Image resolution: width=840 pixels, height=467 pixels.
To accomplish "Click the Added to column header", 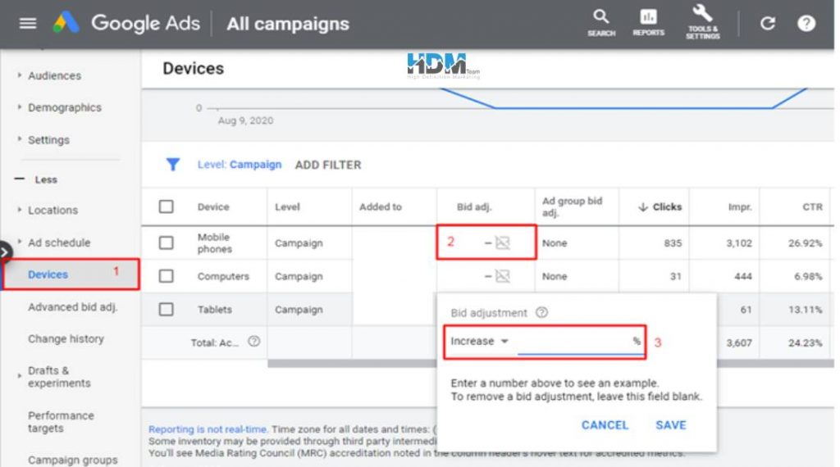I will (381, 207).
